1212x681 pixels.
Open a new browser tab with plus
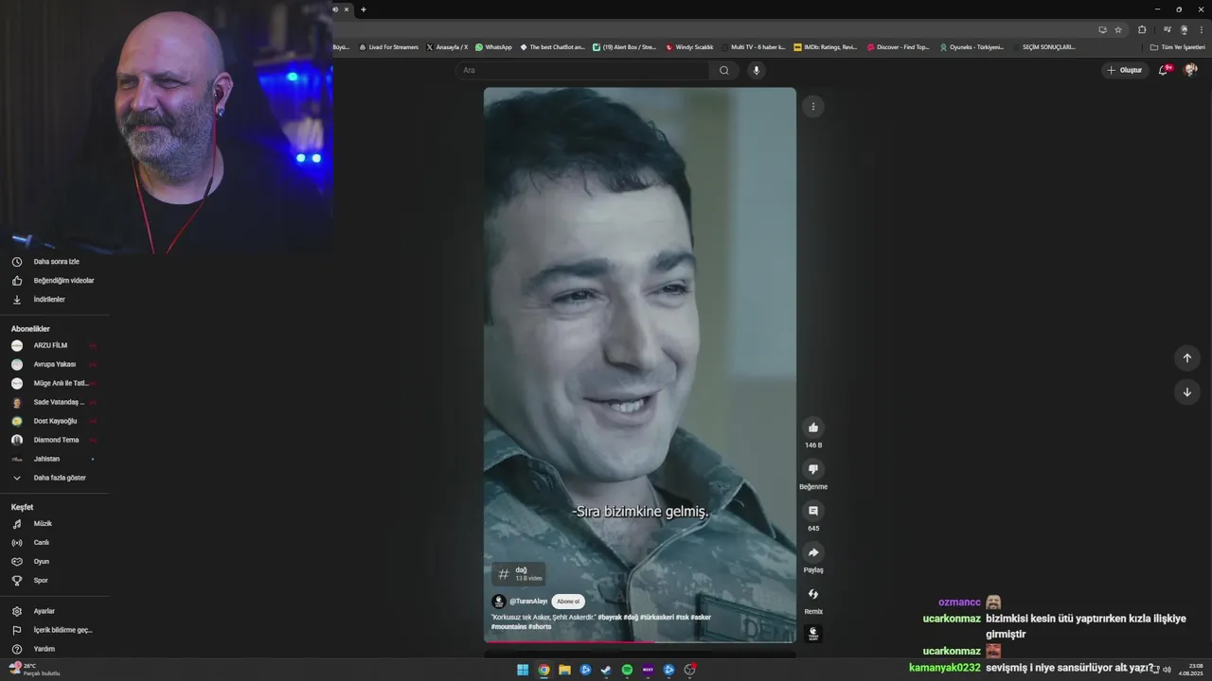[364, 9]
